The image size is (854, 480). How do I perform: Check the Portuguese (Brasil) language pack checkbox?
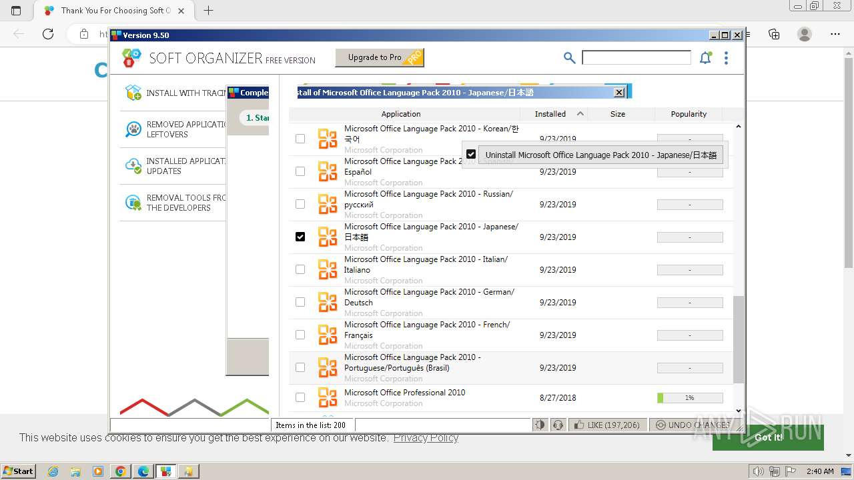[x=300, y=367]
